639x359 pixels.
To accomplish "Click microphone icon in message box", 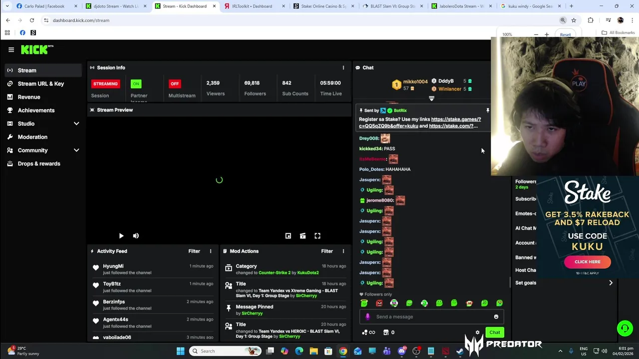I will [367, 317].
